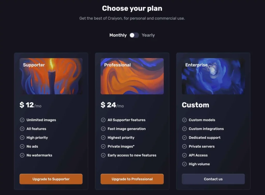The height and width of the screenshot is (195, 265).
Task: Click Early access to new features text
Action: pos(132,155)
